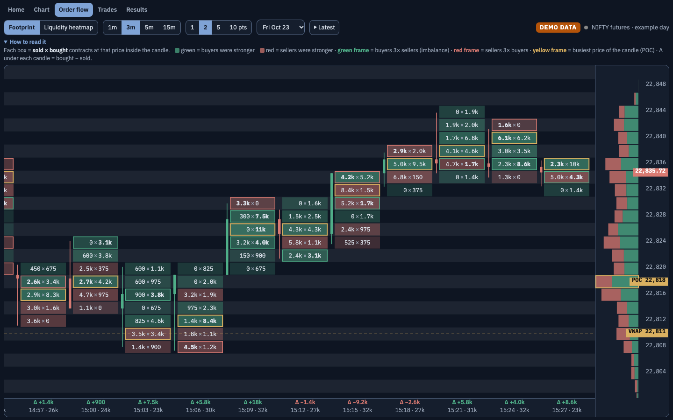Set price step to 1

coord(192,28)
